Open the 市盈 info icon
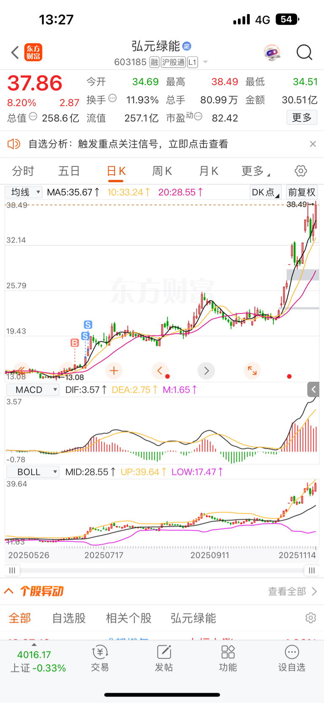The height and width of the screenshot is (703, 324). click(x=198, y=116)
